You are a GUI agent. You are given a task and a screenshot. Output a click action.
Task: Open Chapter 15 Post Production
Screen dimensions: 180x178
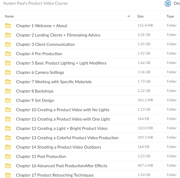coord(41,156)
